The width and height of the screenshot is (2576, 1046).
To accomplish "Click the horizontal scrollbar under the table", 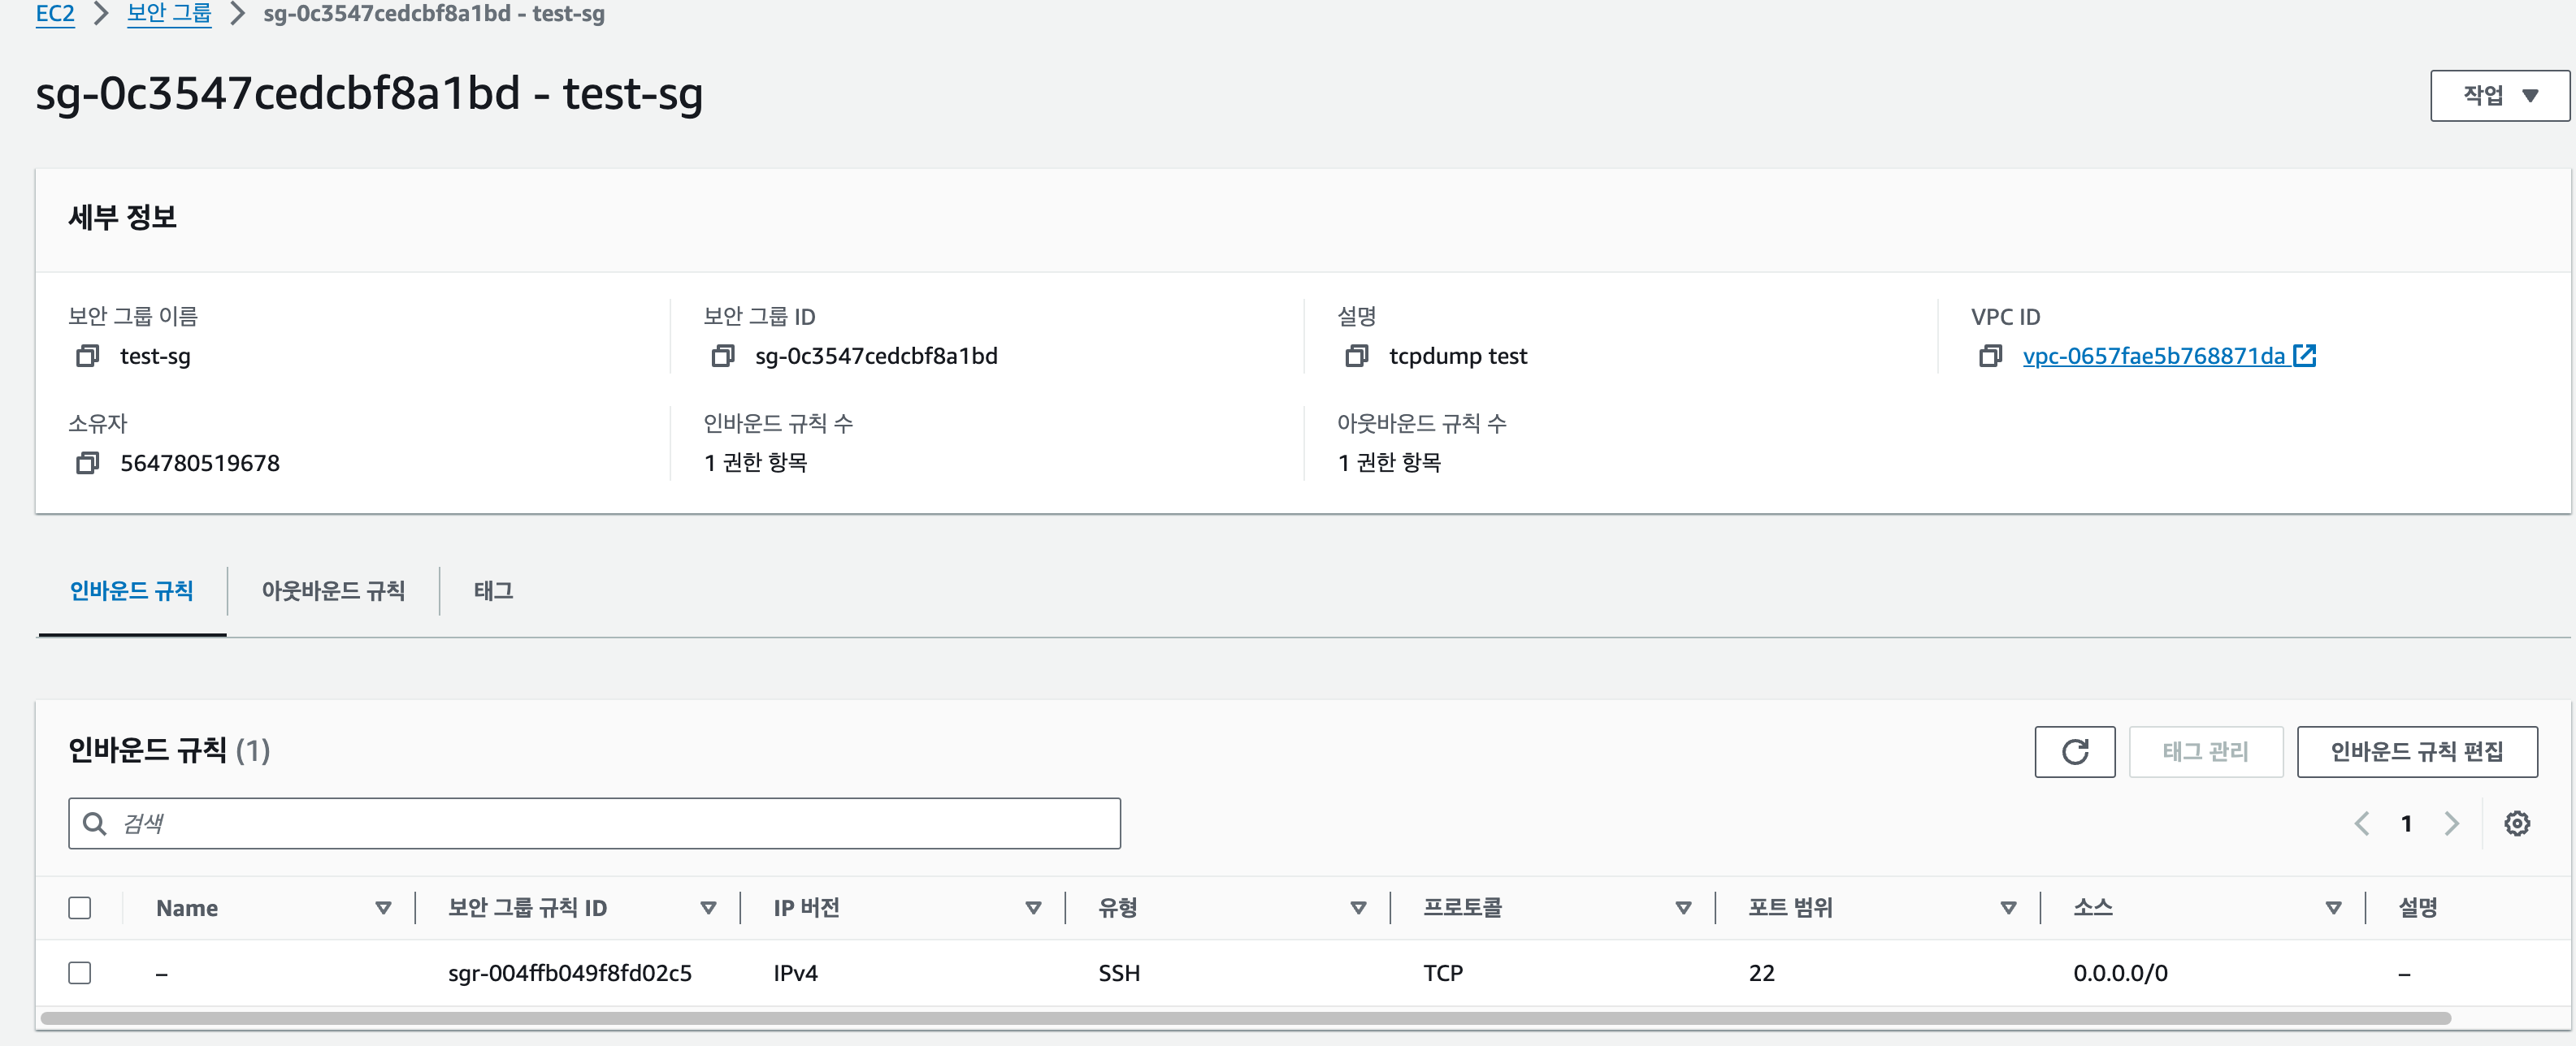I will [x=1245, y=1018].
